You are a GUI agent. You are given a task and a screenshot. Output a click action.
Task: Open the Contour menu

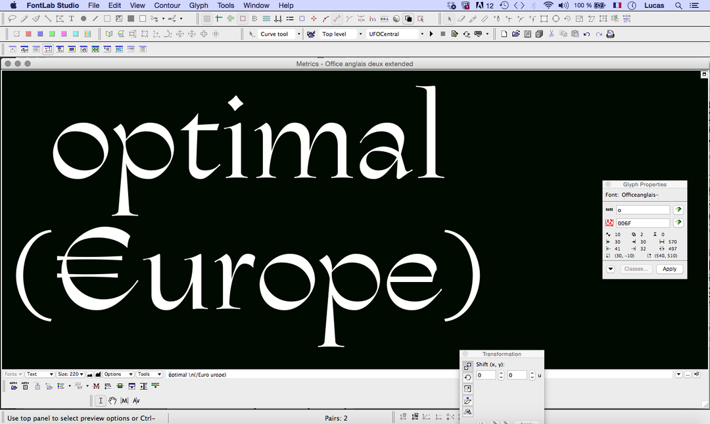click(167, 5)
